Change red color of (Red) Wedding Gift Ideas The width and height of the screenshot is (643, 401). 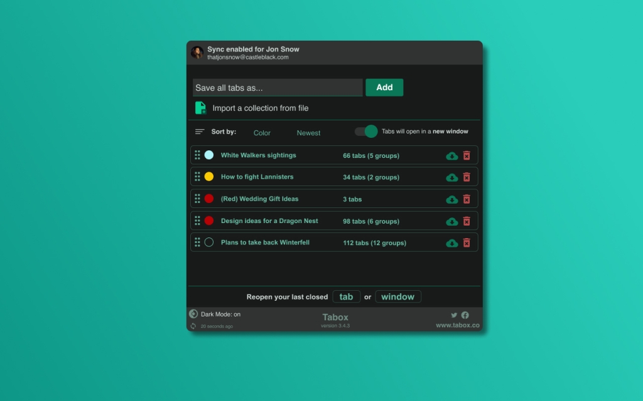pyautogui.click(x=209, y=199)
